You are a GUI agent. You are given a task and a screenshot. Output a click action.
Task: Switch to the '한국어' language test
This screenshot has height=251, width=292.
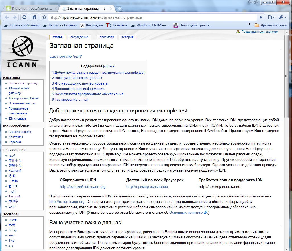point(13,186)
